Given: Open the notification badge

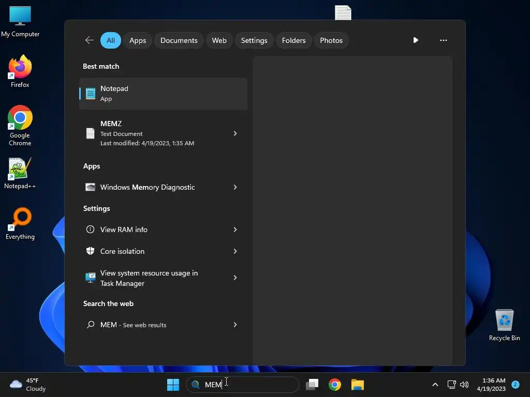Looking at the screenshot, I should (515, 385).
